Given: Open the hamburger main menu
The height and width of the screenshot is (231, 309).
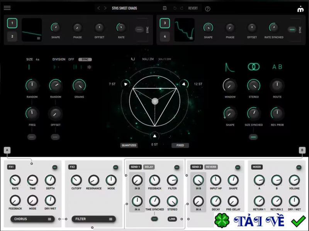Looking at the screenshot, I should point(7,8).
